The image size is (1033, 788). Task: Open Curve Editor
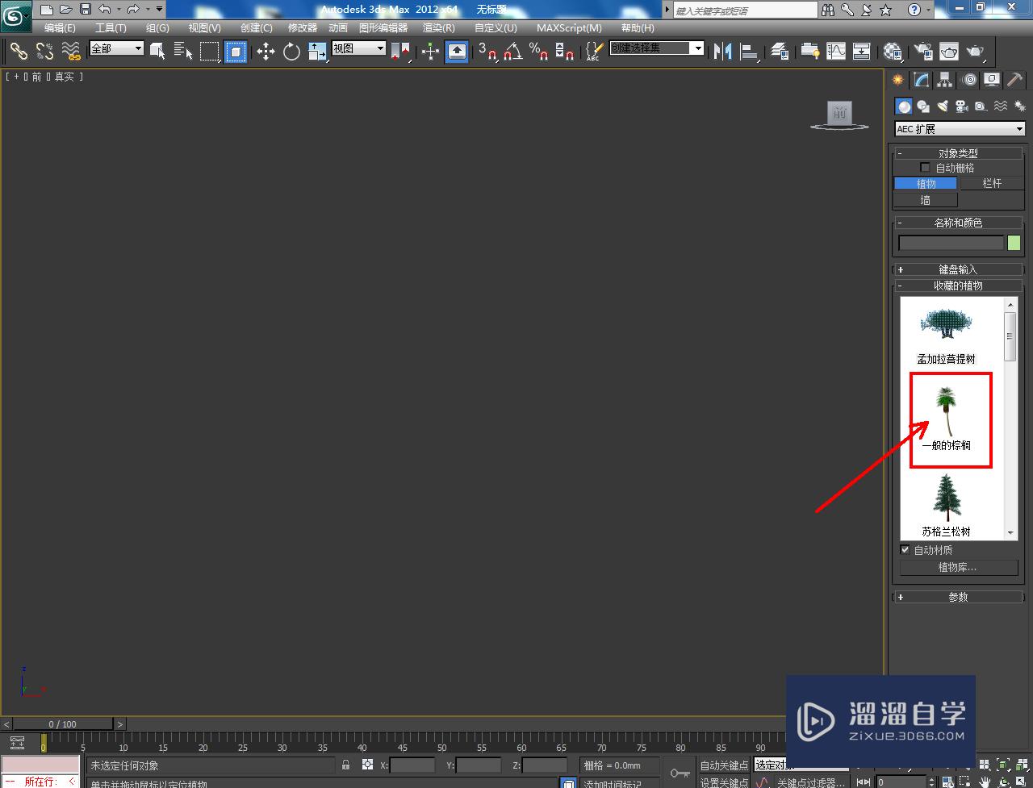coord(836,52)
